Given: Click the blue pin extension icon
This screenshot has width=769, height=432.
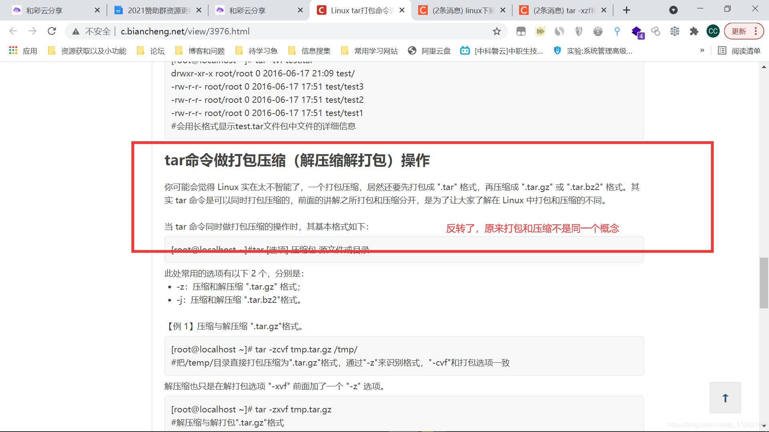Looking at the screenshot, I should point(617,31).
